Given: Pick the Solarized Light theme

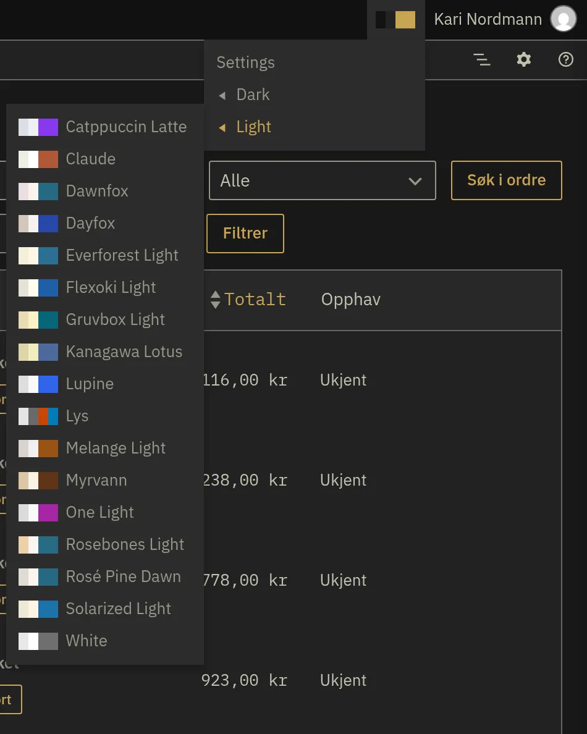Looking at the screenshot, I should click(x=105, y=609).
